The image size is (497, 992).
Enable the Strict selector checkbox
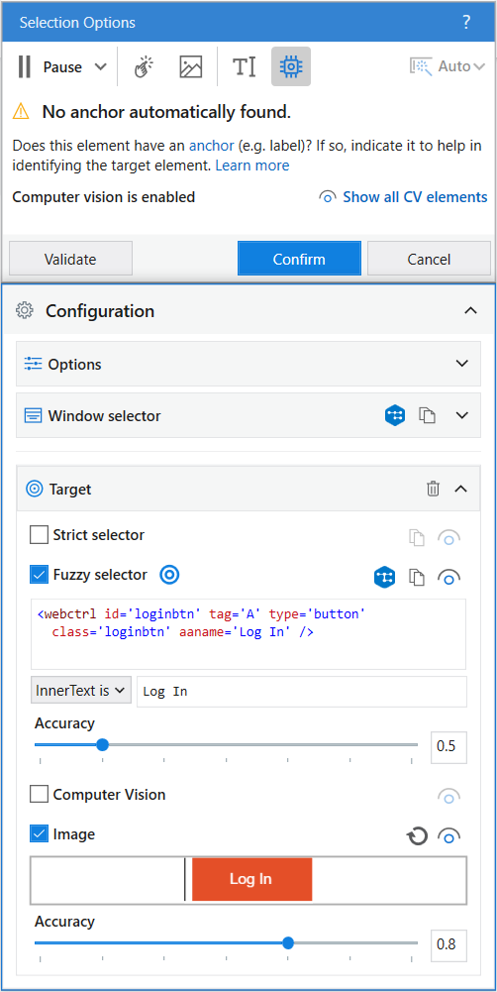click(x=40, y=534)
